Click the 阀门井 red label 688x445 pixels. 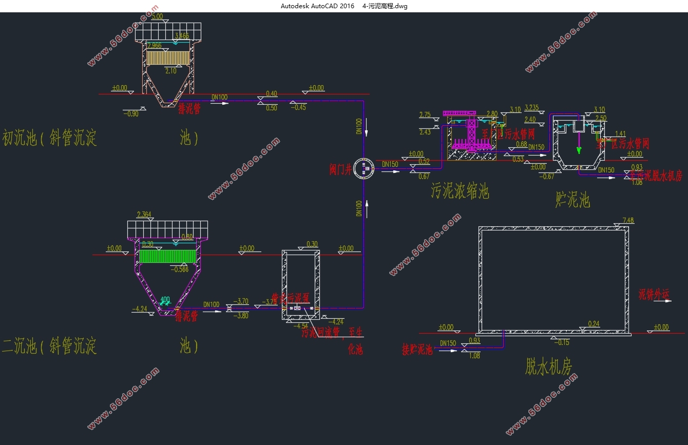click(x=340, y=170)
